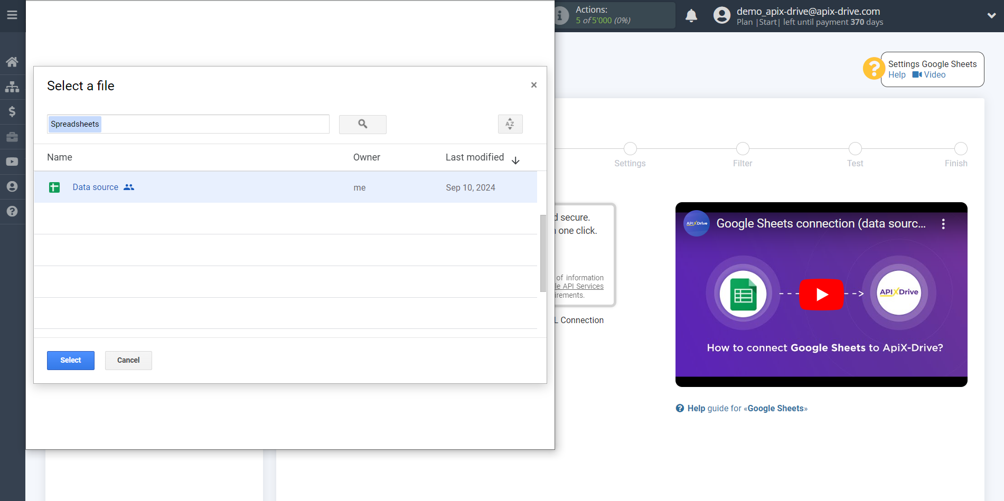Click the account avatar icon
The width and height of the screenshot is (1004, 501).
tap(721, 15)
